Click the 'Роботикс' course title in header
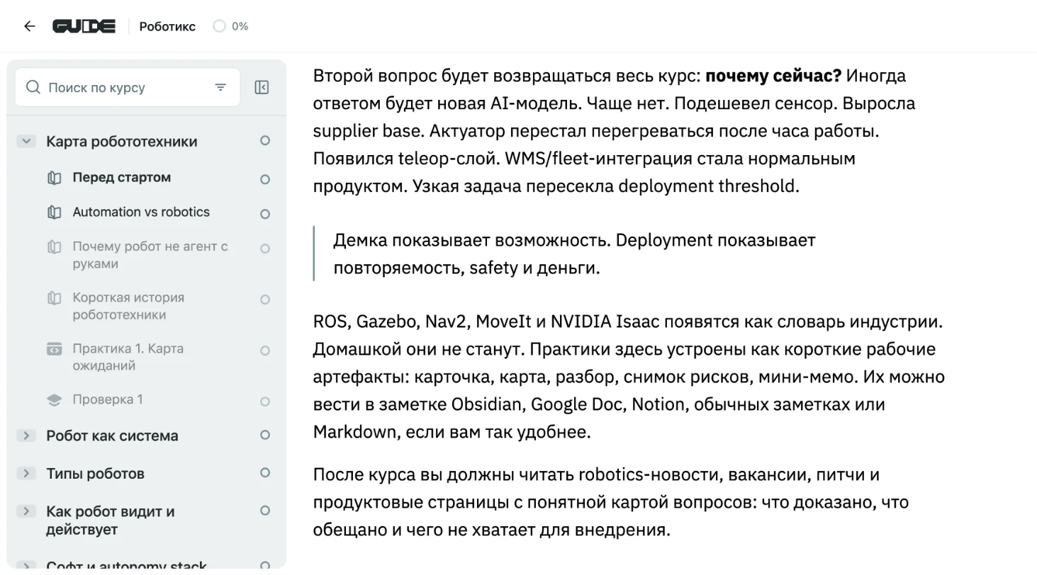 point(167,27)
